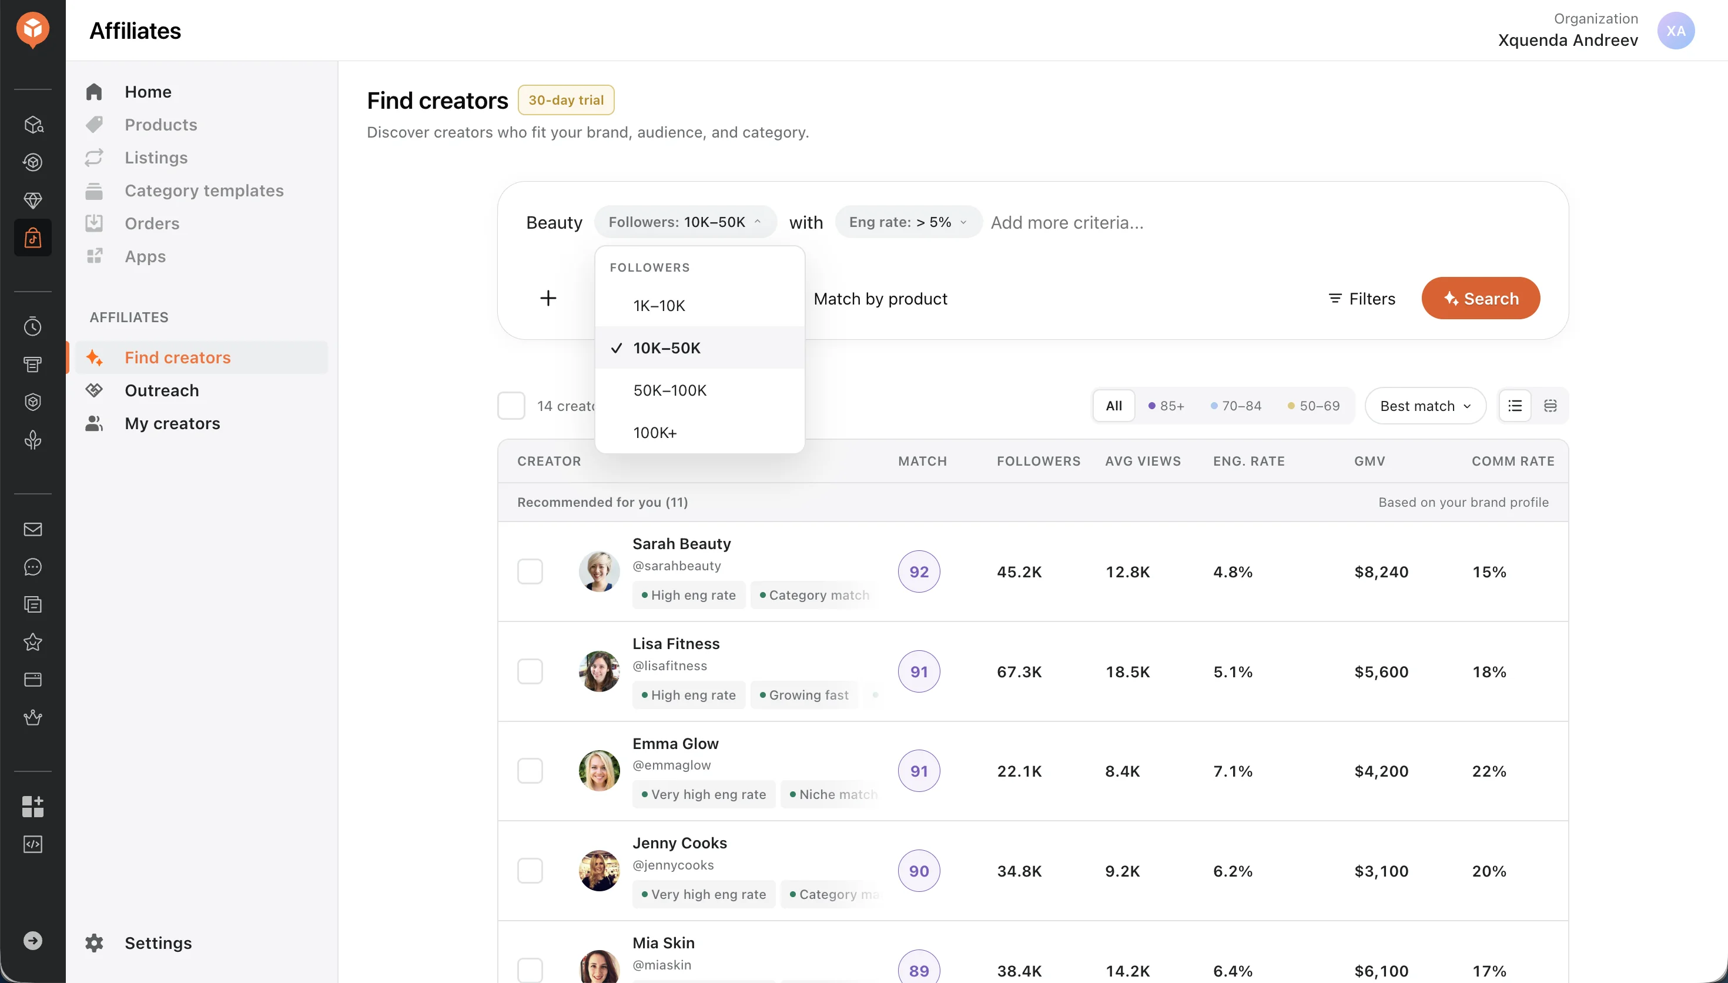Click the 92 match score for Sarah Beauty
Screen dimensions: 1728x983
click(919, 571)
